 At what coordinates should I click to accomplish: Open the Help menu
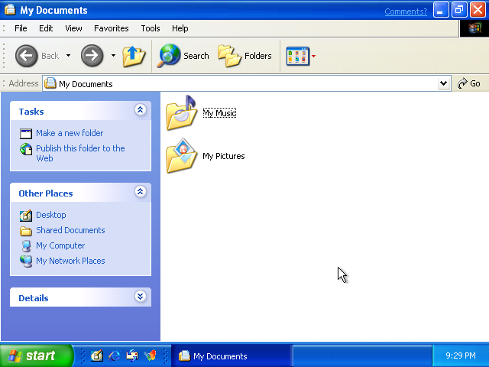click(180, 28)
